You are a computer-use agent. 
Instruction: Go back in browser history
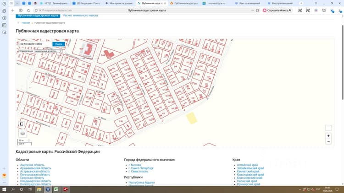point(13,10)
